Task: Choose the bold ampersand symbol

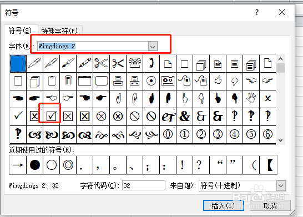Action: pyautogui.click(x=184, y=116)
